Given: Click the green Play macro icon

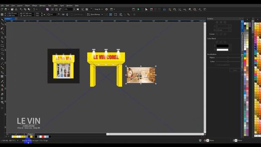Looking at the screenshot, I should [x=138, y=9].
